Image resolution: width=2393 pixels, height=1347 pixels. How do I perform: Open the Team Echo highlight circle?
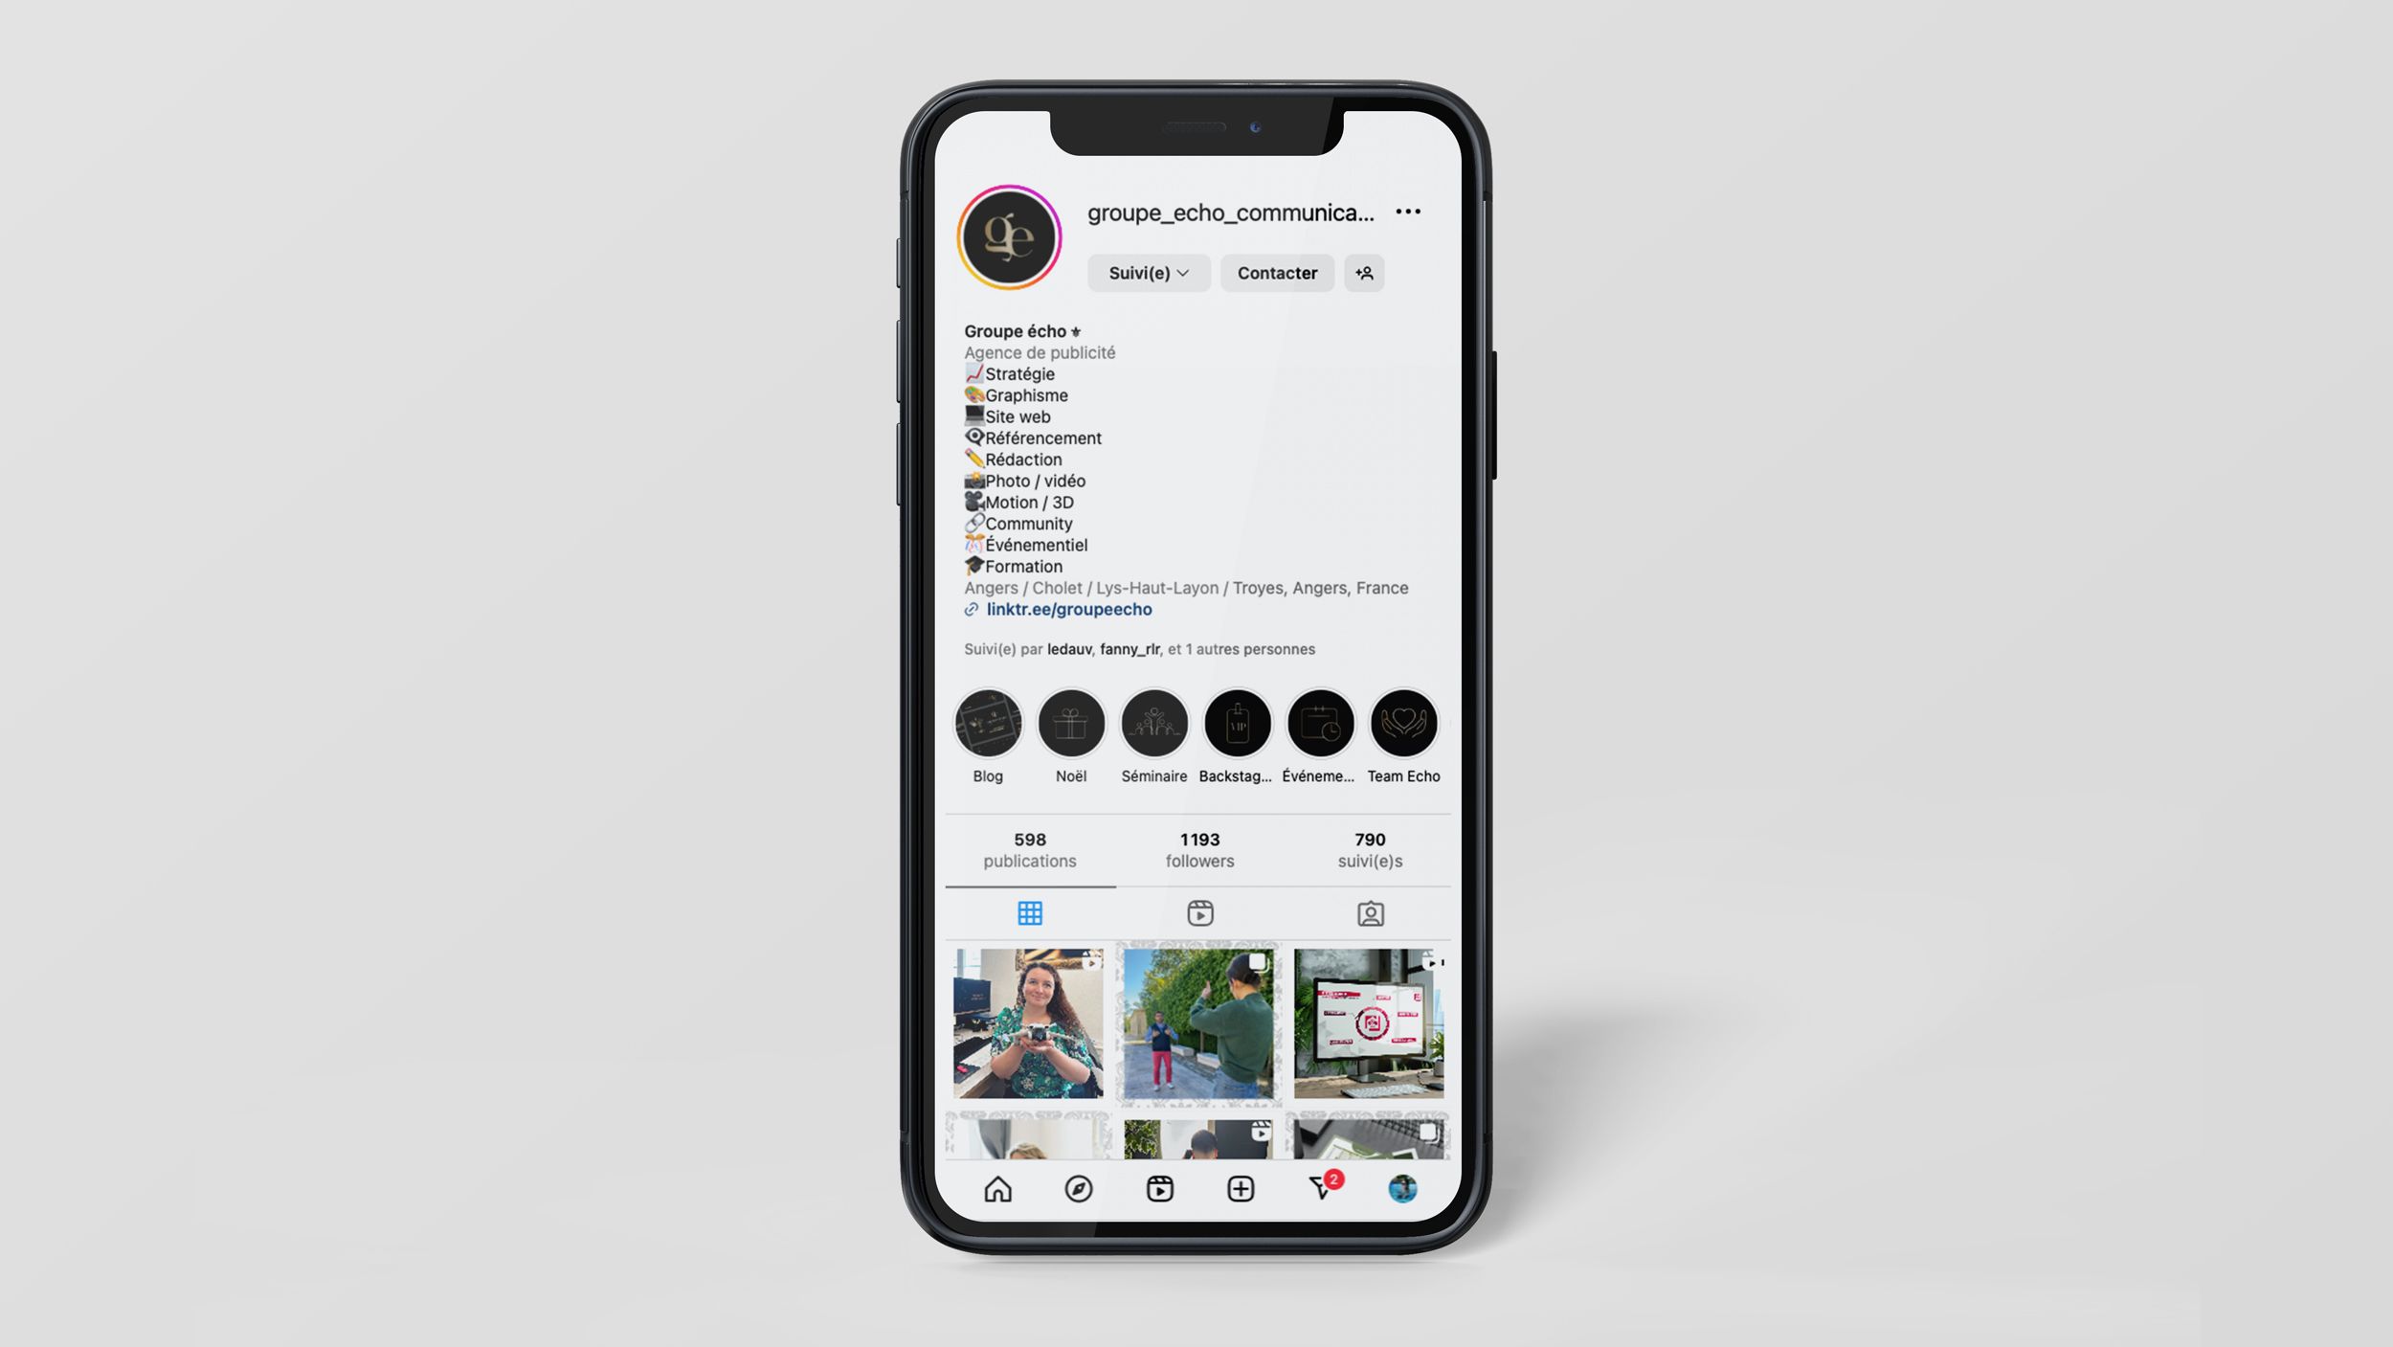(1403, 722)
